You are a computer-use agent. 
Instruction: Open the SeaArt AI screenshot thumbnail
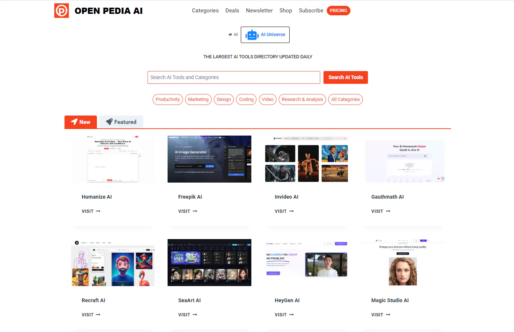(209, 263)
